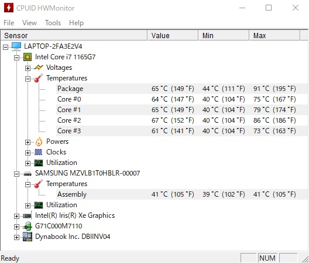Collapse the SAMSUNG MZVLB1T0HBLR-00007 node

17,174
